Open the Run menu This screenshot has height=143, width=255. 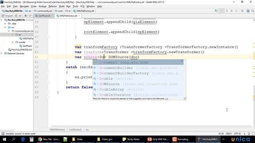click(69, 6)
